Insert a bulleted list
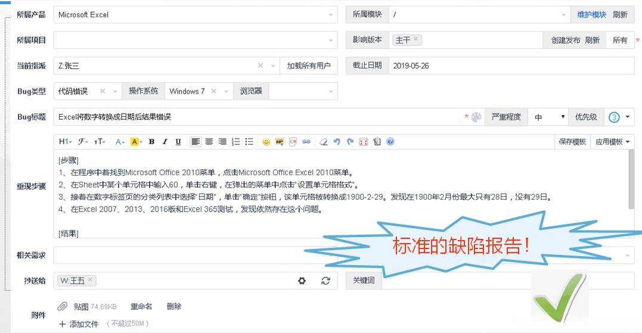642x333 pixels. click(x=249, y=142)
